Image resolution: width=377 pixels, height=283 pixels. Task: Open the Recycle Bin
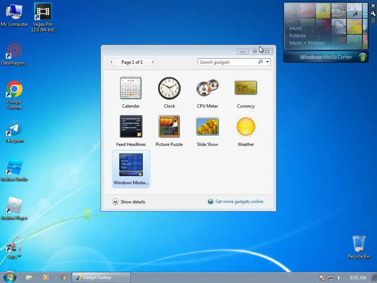click(x=359, y=247)
